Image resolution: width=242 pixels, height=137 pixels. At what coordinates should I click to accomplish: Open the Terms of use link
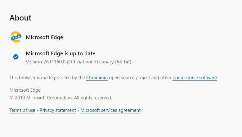(22, 110)
